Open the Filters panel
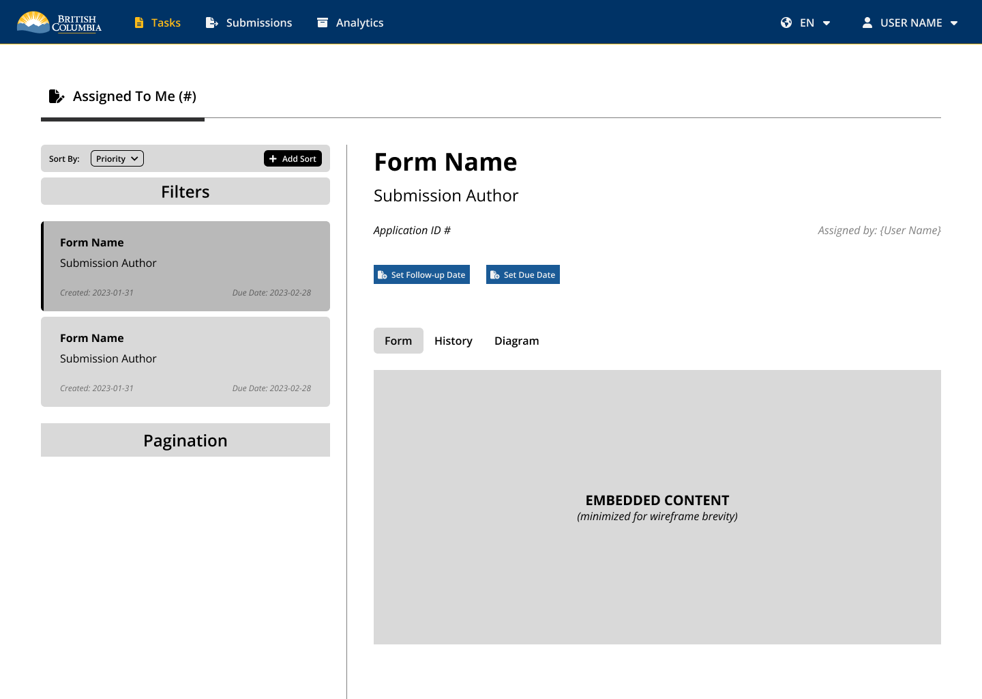The width and height of the screenshot is (982, 699). pos(185,192)
